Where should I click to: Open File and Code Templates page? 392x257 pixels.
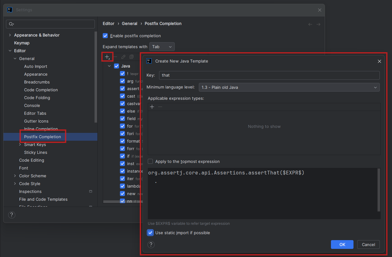(x=43, y=199)
